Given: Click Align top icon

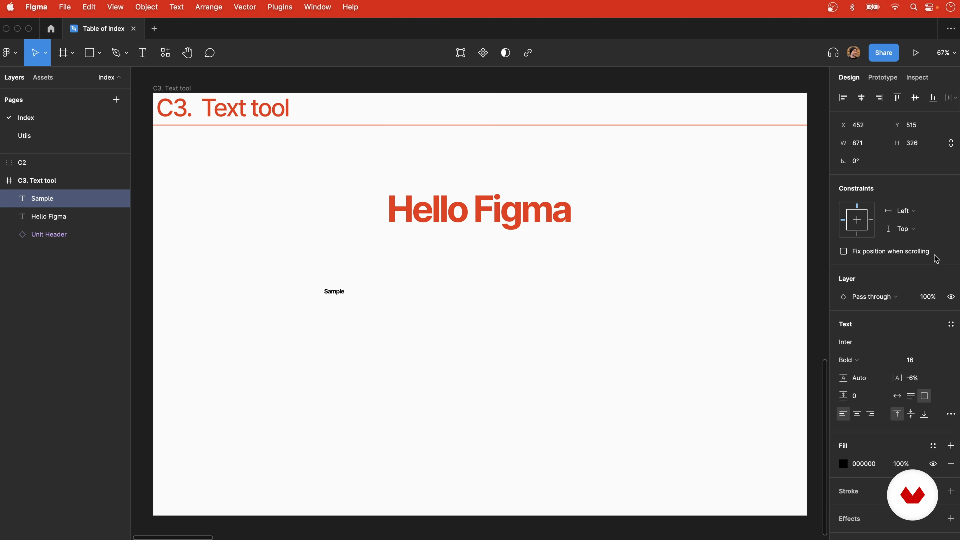Looking at the screenshot, I should click(x=897, y=98).
